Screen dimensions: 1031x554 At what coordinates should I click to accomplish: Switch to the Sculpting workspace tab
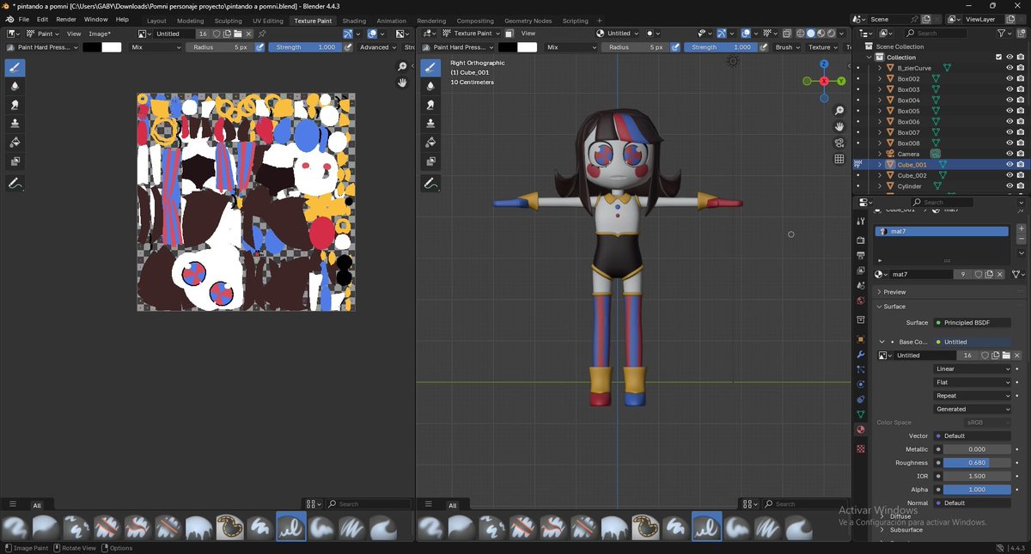pyautogui.click(x=229, y=21)
